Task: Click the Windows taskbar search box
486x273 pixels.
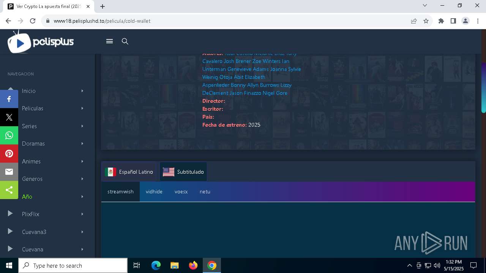Action: point(73,265)
